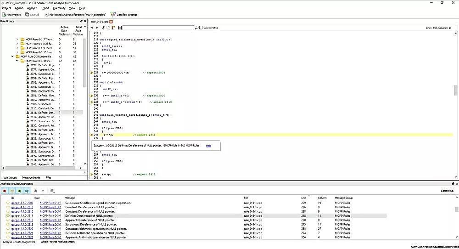Expand MCPP Rule 0-1-7 folder
Image resolution: width=459 pixels, height=249 pixels.
pyautogui.click(x=17, y=39)
